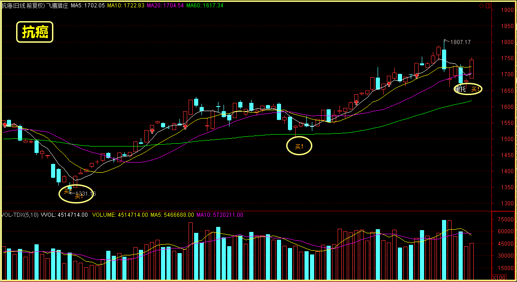517x282 pixels.
Task: Select the VVOL: 4514714.00 readout
Action: coord(64,215)
